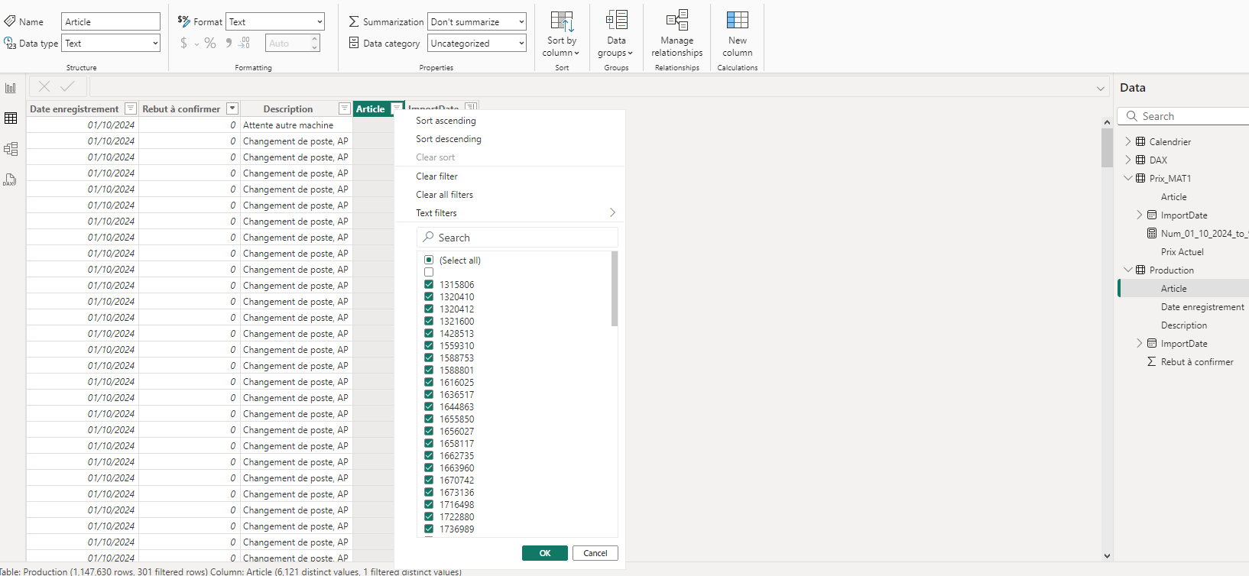Click the Search box in the filter popup
The height and width of the screenshot is (576, 1249).
[517, 238]
